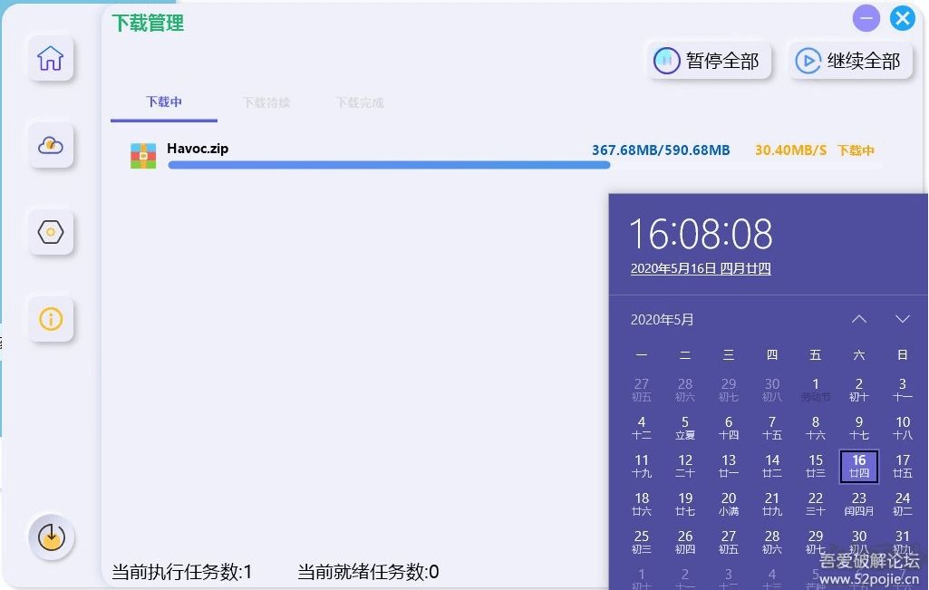Select May 22 in the calendar
Screen dimensions: 929x590
point(815,504)
